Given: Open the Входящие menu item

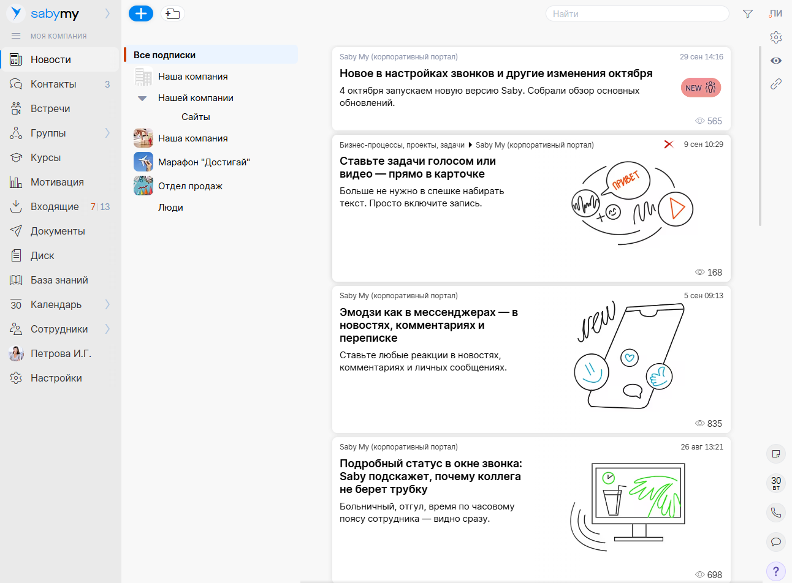Looking at the screenshot, I should [x=55, y=206].
